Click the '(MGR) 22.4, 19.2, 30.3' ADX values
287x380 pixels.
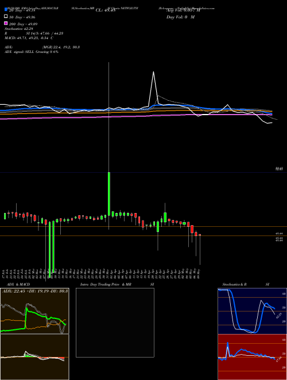coord(61,47)
